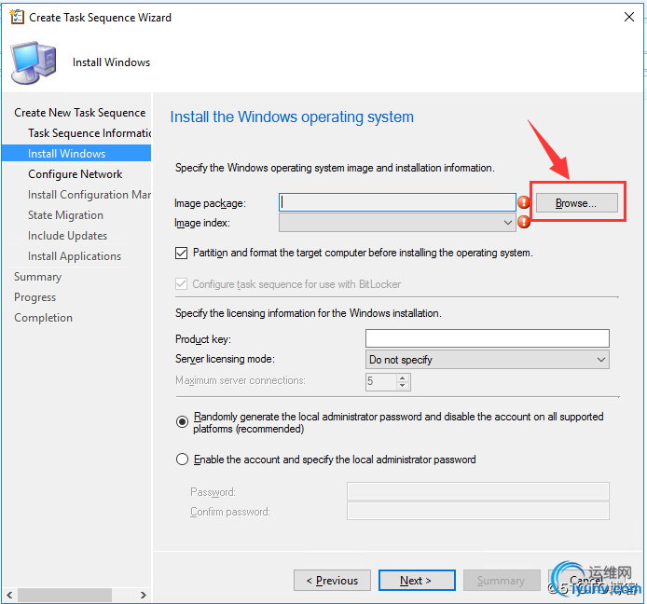
Task: Select Progress in the sidebar
Action: 34,297
